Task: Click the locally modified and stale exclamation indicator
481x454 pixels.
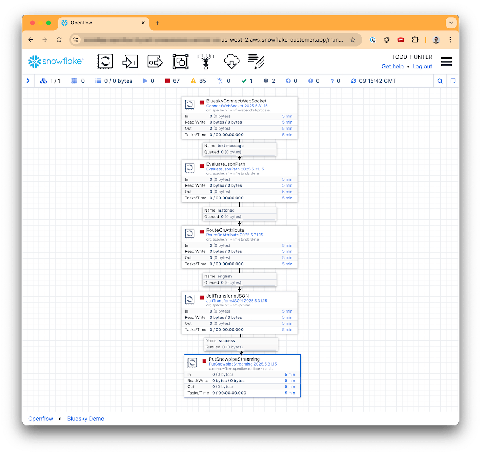Action: pos(314,81)
